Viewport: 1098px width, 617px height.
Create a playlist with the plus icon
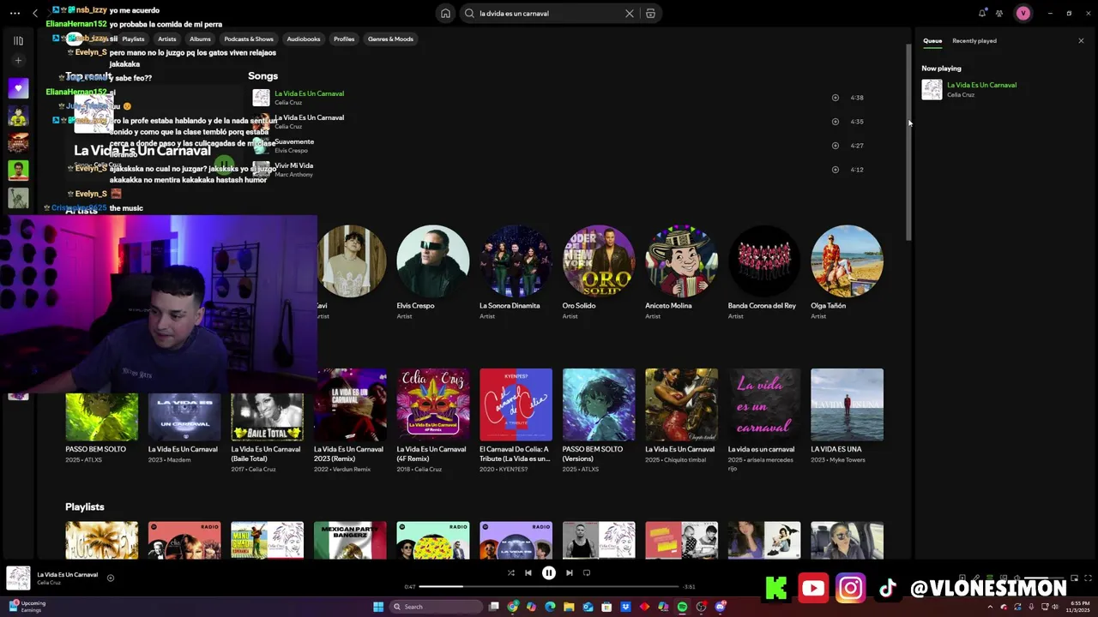pyautogui.click(x=18, y=61)
